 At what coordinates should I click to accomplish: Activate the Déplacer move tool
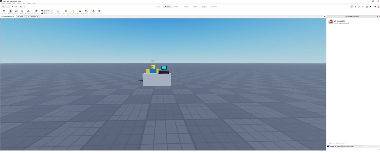[x=10, y=12]
